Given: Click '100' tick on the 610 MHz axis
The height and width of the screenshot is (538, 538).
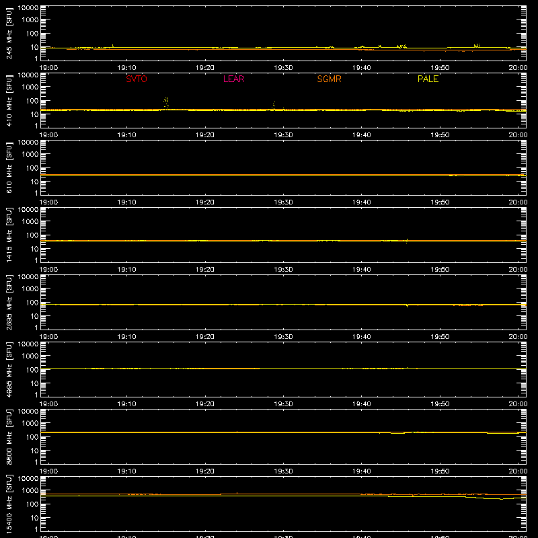Looking at the screenshot, I should pyautogui.click(x=32, y=168).
